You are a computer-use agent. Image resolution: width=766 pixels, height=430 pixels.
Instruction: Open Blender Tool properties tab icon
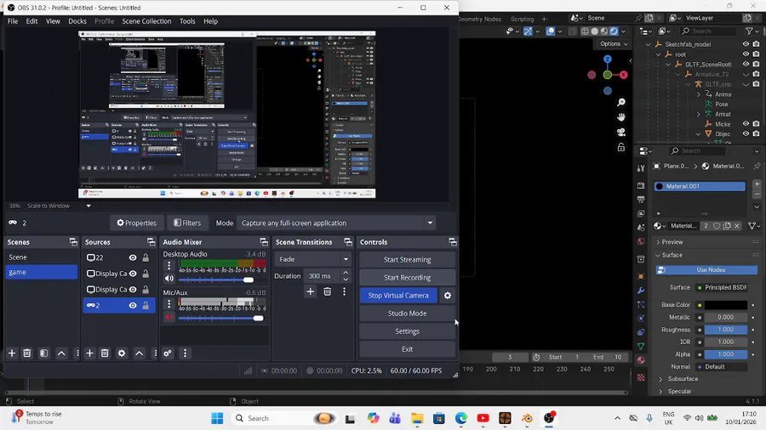(641, 168)
